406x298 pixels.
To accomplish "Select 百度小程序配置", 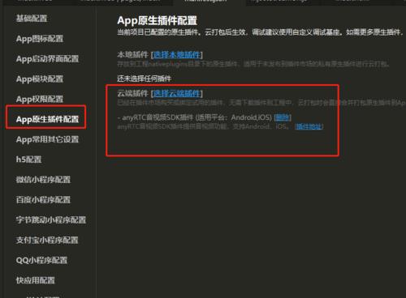I will click(43, 200).
